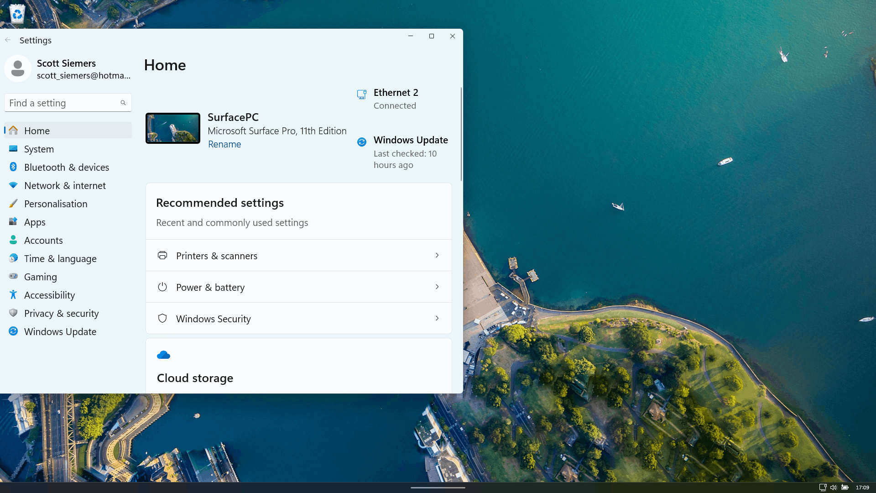Open Apps settings label
The height and width of the screenshot is (493, 876).
(x=35, y=222)
